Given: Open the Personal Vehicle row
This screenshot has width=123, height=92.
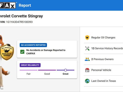Looking at the screenshot, I should click(103, 70).
